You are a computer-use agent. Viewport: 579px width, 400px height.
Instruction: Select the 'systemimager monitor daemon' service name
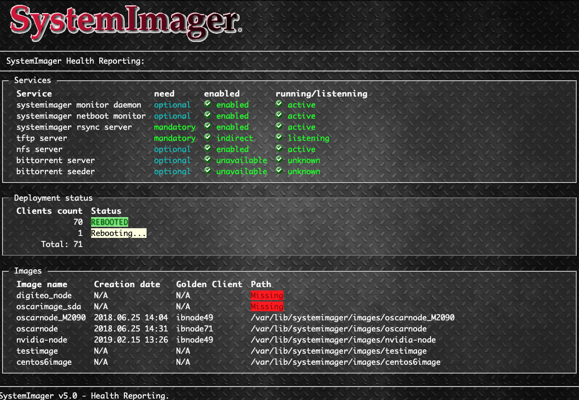(x=79, y=105)
